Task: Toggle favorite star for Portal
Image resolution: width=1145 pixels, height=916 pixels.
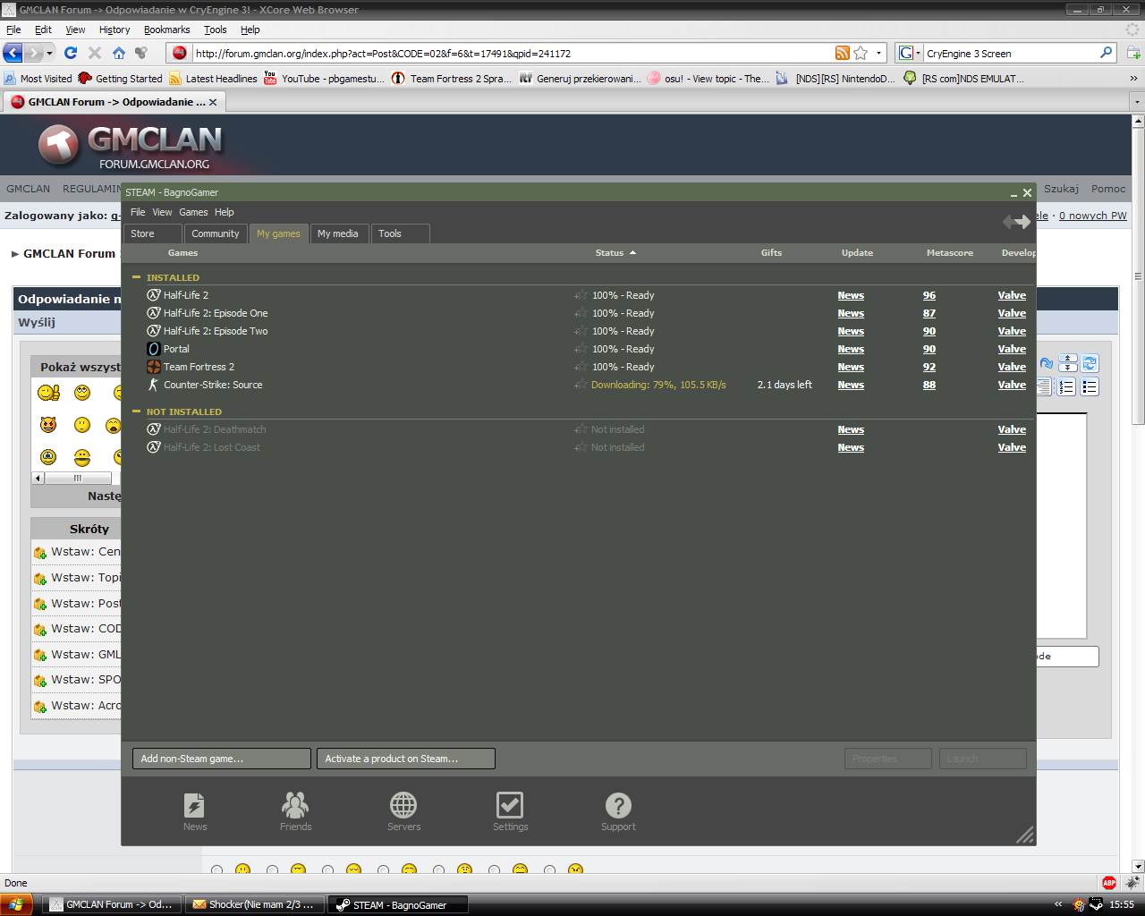Action: click(x=581, y=349)
